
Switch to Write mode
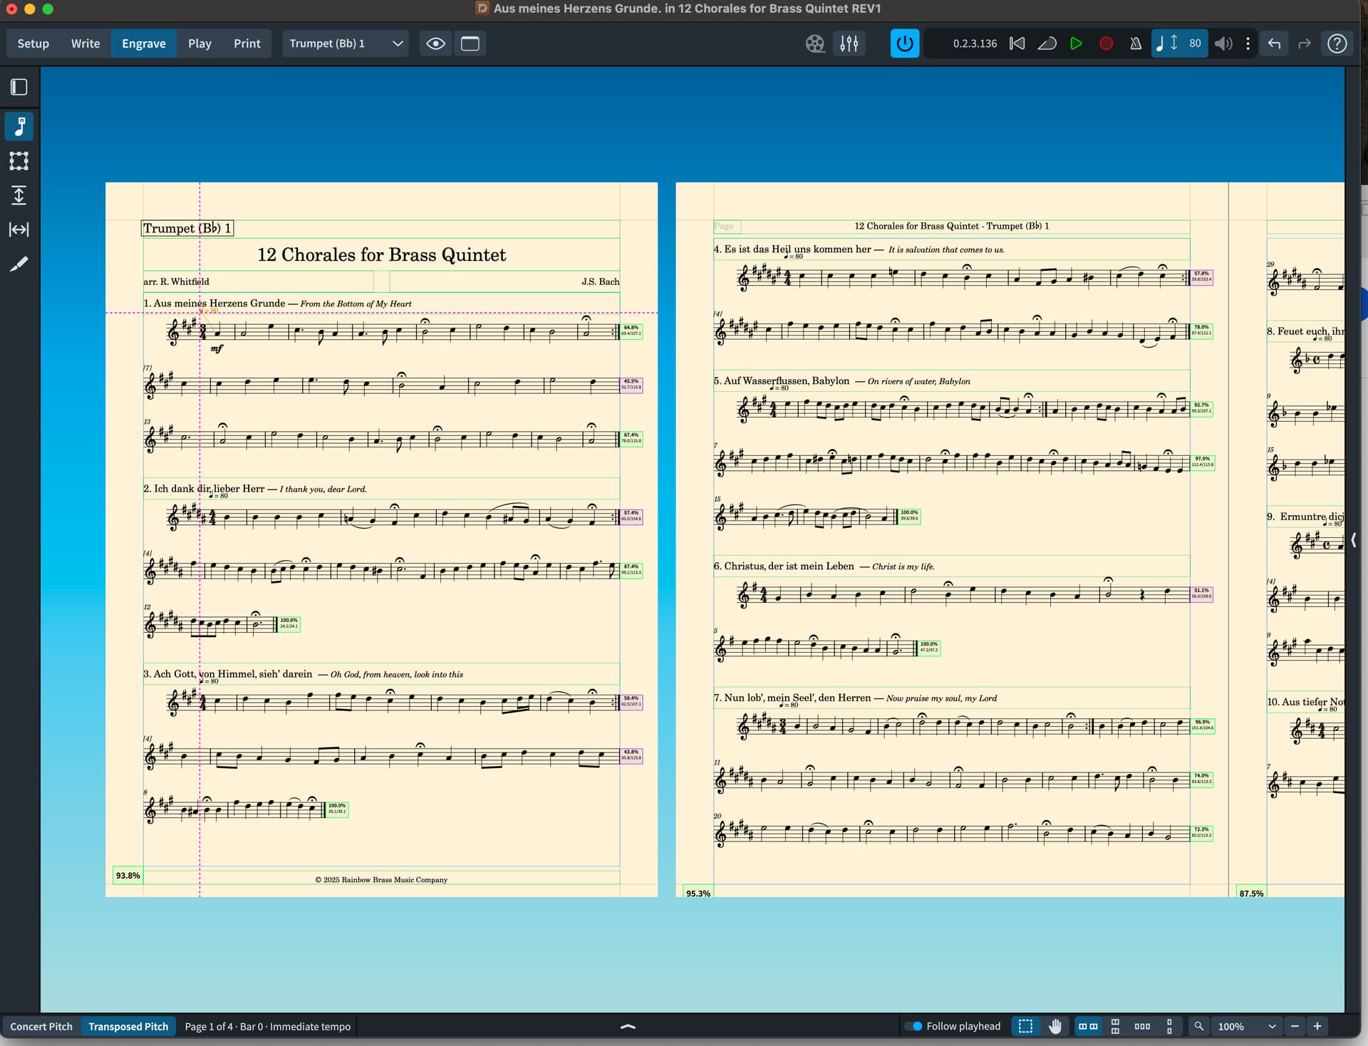tap(85, 43)
